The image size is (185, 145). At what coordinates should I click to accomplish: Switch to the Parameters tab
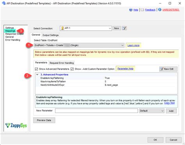41,63
